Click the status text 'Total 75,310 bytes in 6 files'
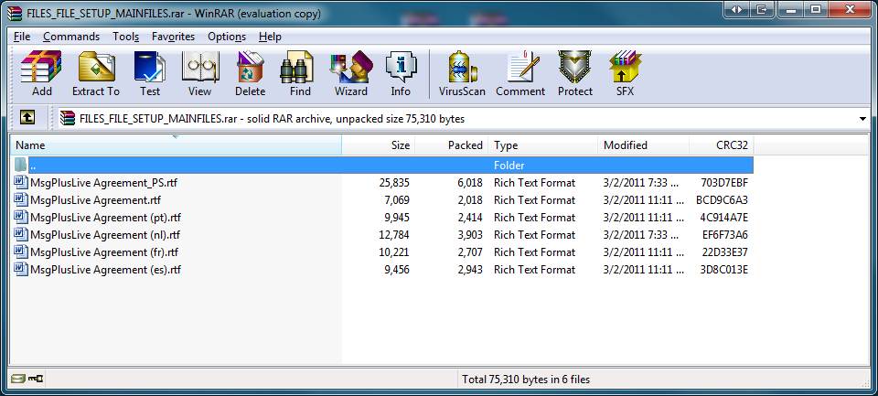The width and height of the screenshot is (878, 396). [x=526, y=380]
